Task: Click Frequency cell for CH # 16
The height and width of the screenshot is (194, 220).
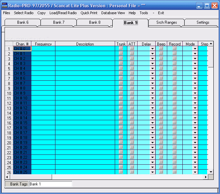Action: tap(43, 127)
